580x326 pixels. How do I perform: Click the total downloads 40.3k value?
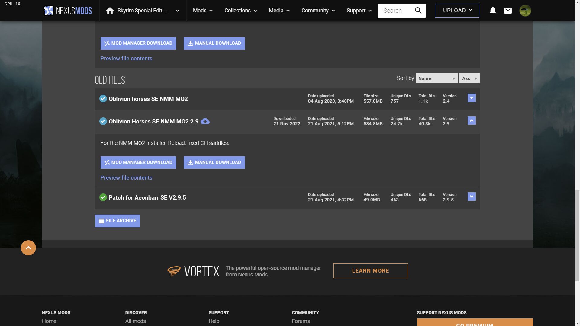pos(424,124)
